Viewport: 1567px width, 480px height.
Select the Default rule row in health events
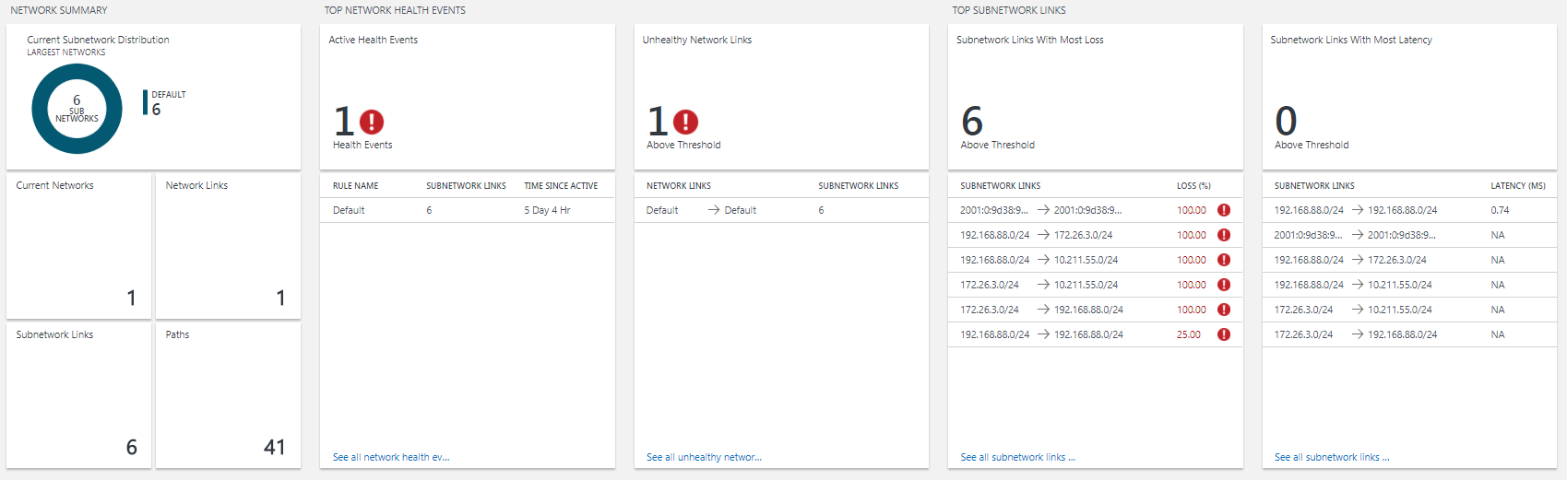[467, 210]
